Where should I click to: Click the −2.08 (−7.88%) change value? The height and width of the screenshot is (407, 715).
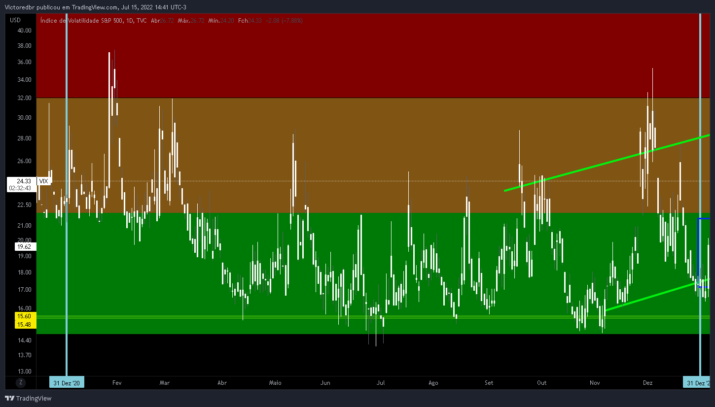tap(284, 20)
